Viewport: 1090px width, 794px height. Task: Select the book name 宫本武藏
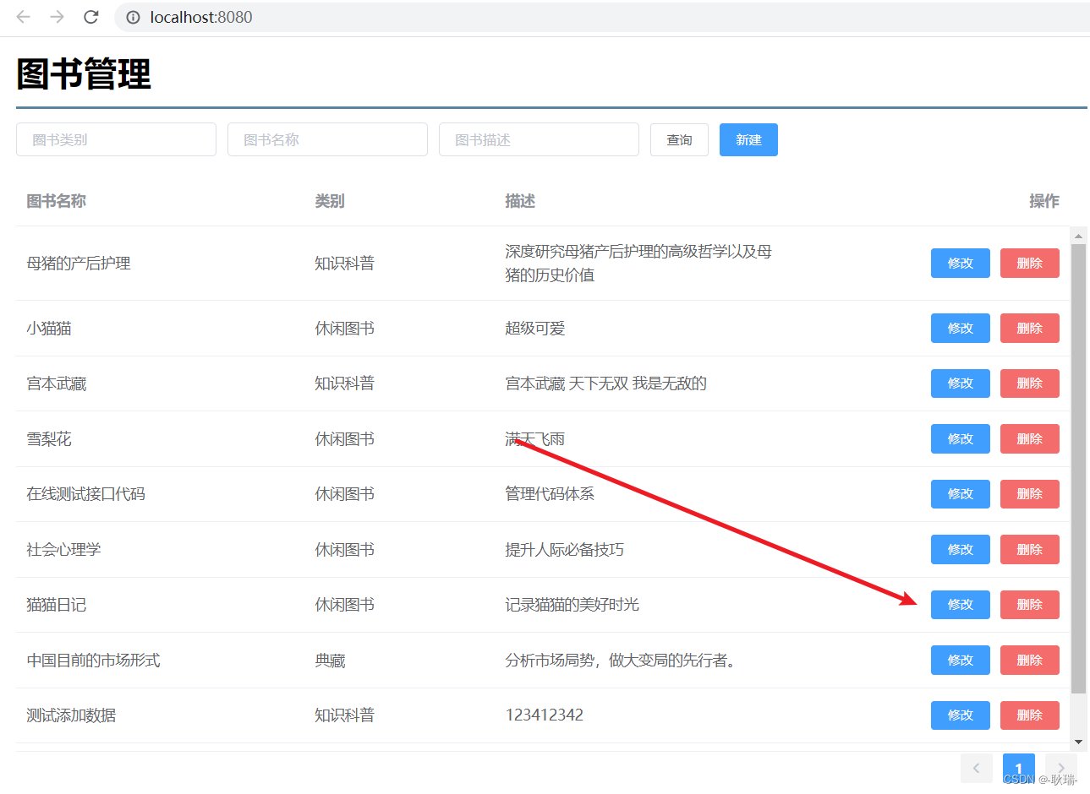click(57, 383)
